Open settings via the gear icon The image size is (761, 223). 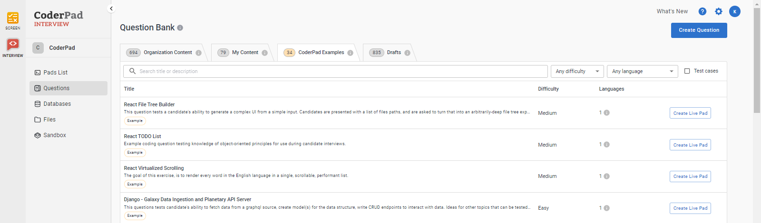[718, 11]
